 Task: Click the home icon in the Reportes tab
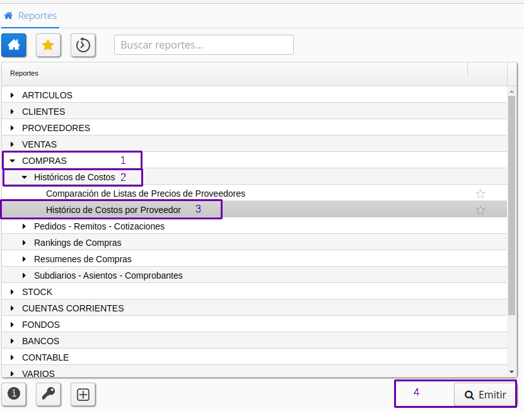(x=8, y=15)
